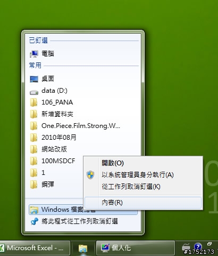The width and height of the screenshot is (218, 256).
Task: Open the folder named 1
Action: point(56,173)
